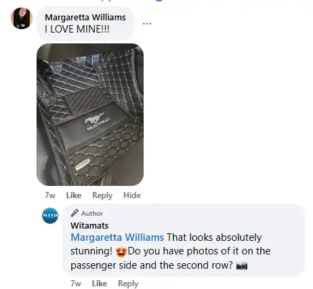
Task: Click the 'I LOVE MINE!!!' comment text
Action: 77,29
